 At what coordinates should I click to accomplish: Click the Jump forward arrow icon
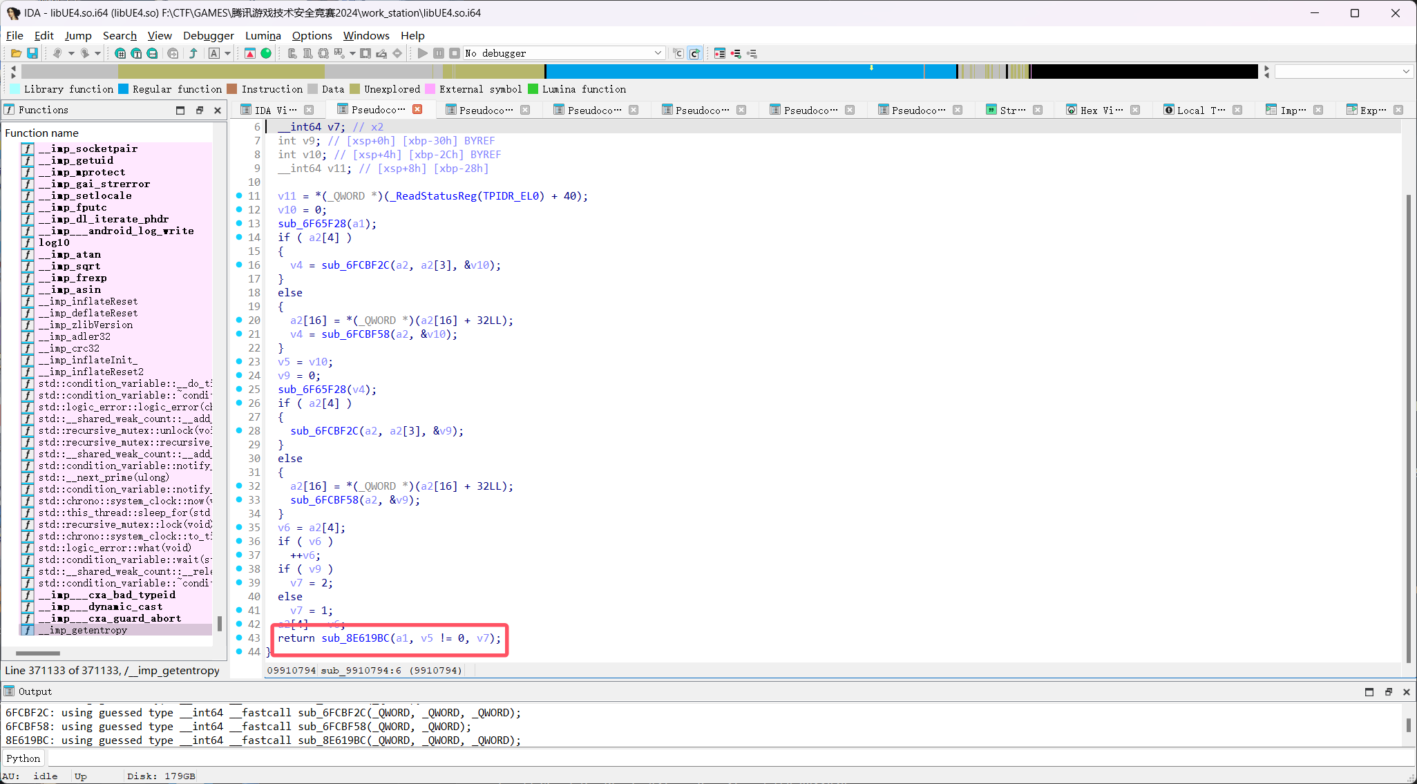tap(85, 53)
